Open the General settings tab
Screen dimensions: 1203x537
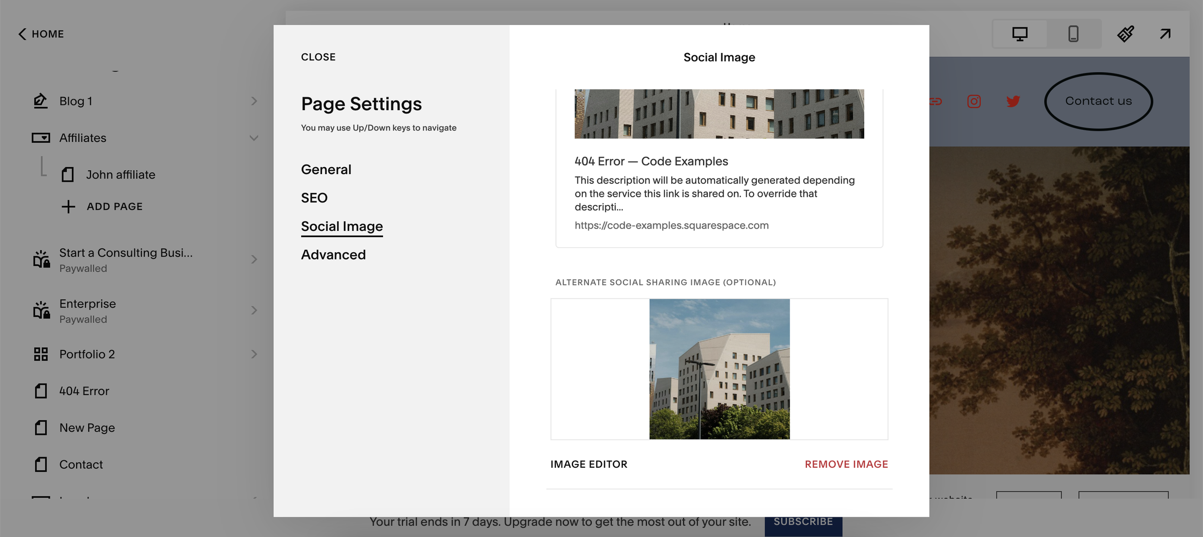pos(326,169)
